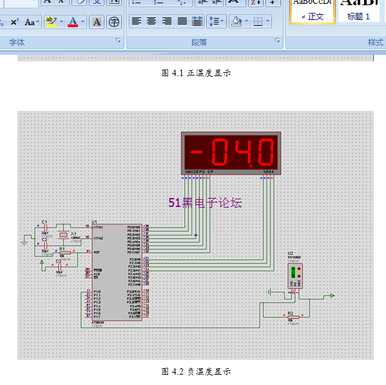Justify the paragraph text
The width and height of the screenshot is (386, 385).
(x=182, y=21)
